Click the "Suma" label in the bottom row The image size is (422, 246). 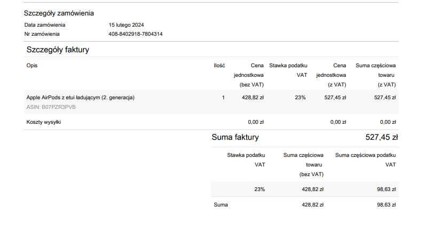click(220, 205)
